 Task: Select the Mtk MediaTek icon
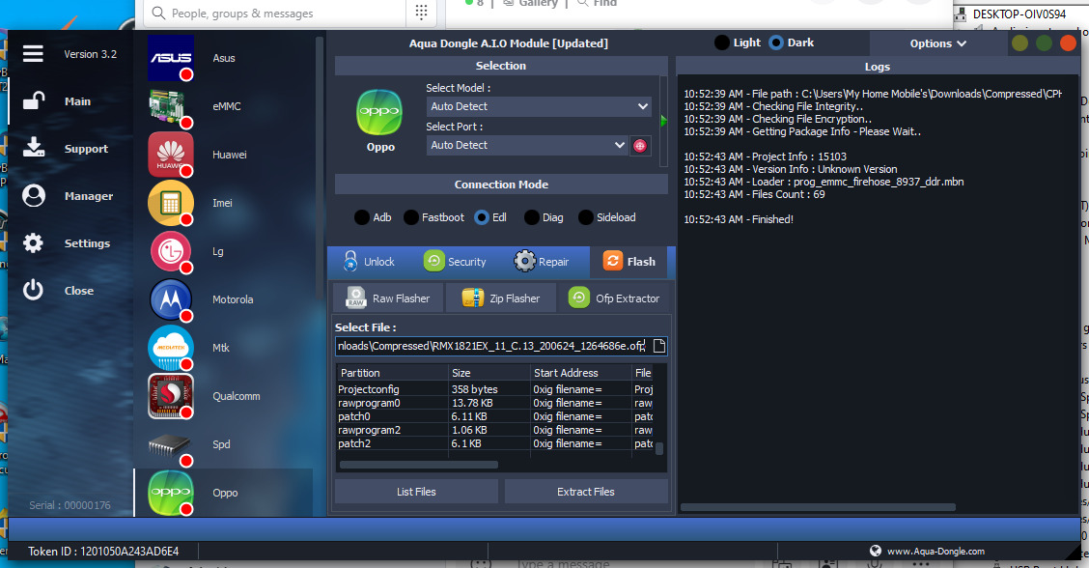pos(170,348)
